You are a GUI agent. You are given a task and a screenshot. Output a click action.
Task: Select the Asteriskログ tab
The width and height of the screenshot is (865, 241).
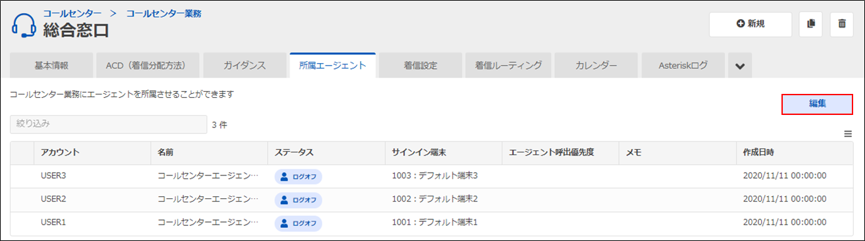tap(683, 66)
